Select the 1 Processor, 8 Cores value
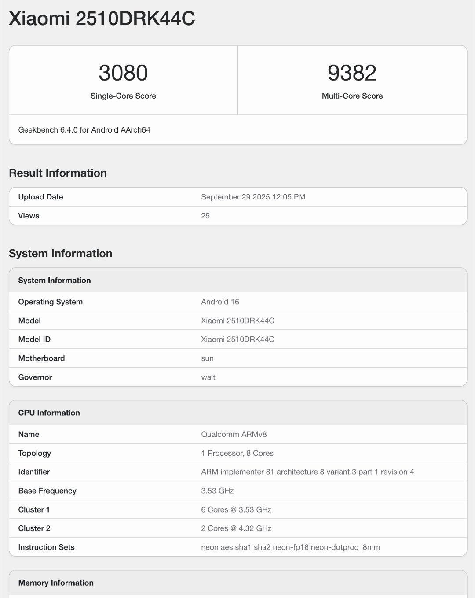This screenshot has width=475, height=598. (237, 453)
